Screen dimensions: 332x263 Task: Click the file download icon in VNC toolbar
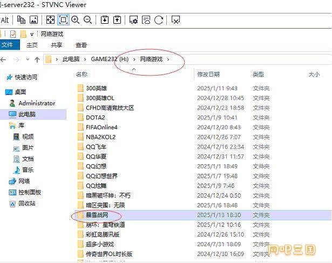click(105, 20)
